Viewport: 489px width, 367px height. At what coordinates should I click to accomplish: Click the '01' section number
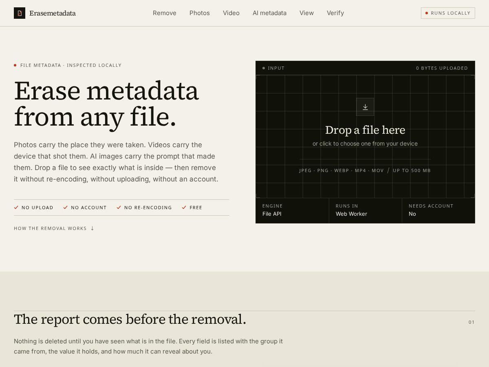coord(471,322)
